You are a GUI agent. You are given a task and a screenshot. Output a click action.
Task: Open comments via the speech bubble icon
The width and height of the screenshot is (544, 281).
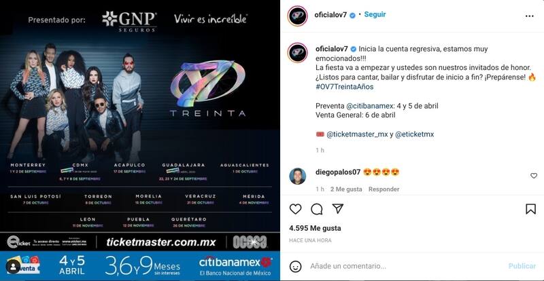316,209
